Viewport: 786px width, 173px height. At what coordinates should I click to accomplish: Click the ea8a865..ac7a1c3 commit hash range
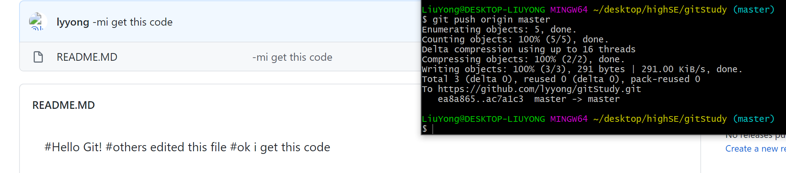(x=480, y=99)
